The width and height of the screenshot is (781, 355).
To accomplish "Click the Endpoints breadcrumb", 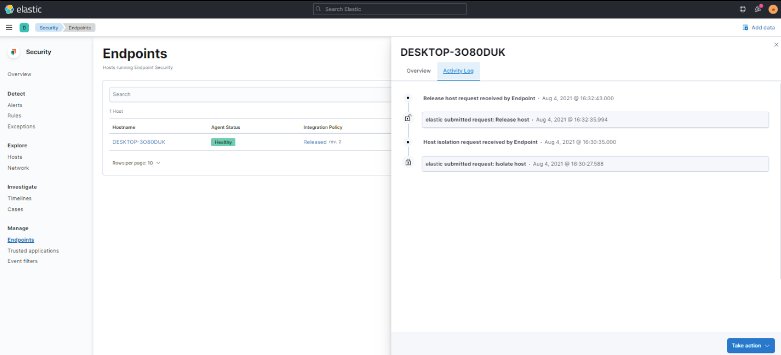I will (79, 27).
